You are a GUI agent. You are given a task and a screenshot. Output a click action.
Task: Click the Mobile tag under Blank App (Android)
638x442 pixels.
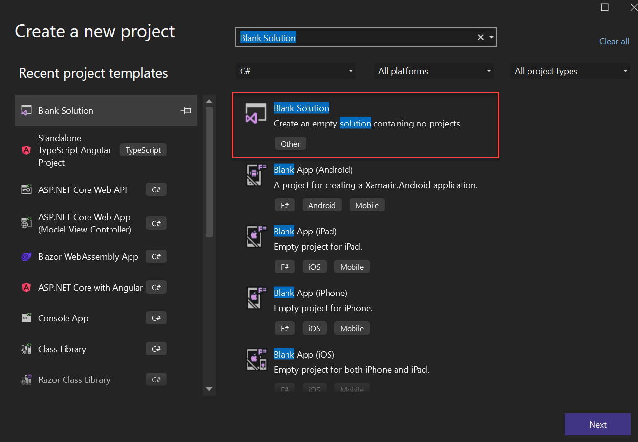[x=367, y=205]
